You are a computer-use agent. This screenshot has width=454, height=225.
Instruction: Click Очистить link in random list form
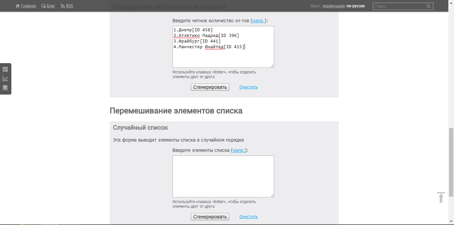tap(248, 217)
